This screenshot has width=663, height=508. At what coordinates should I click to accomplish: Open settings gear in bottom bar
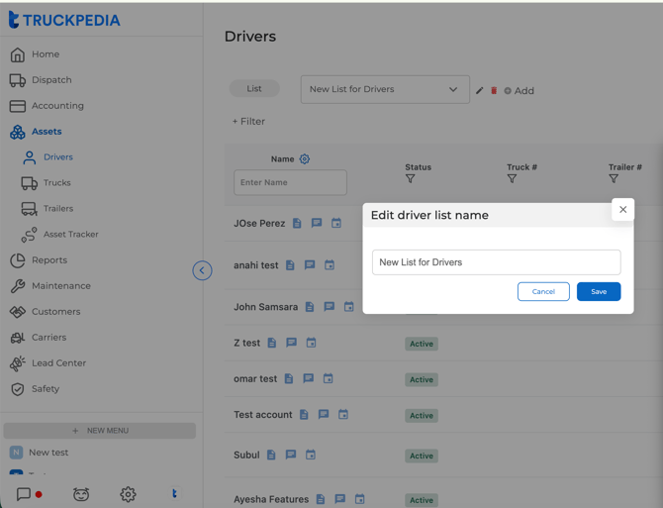coord(128,494)
